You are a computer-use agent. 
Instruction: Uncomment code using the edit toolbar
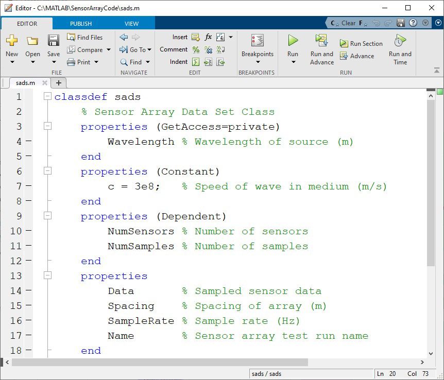coord(209,49)
